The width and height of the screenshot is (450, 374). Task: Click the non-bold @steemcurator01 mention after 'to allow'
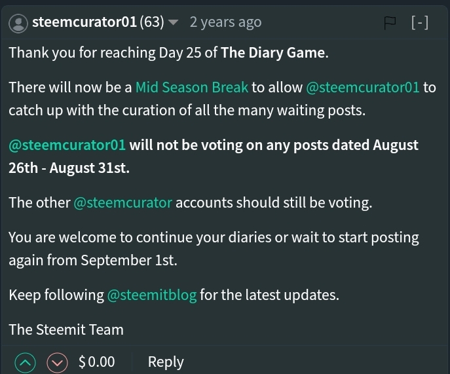363,87
